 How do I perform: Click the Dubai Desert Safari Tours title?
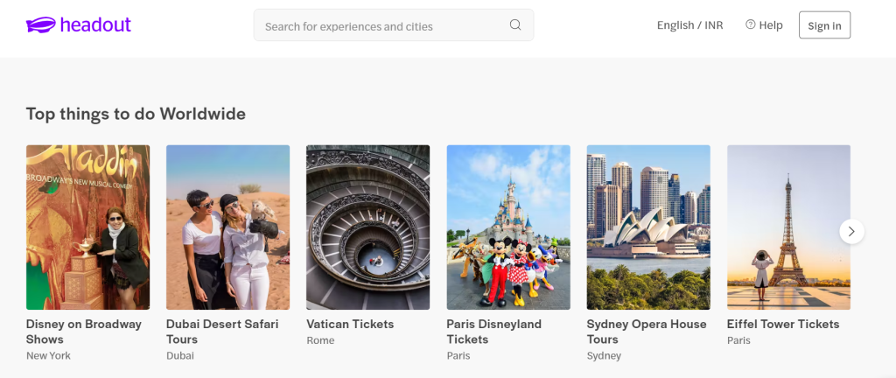[222, 331]
